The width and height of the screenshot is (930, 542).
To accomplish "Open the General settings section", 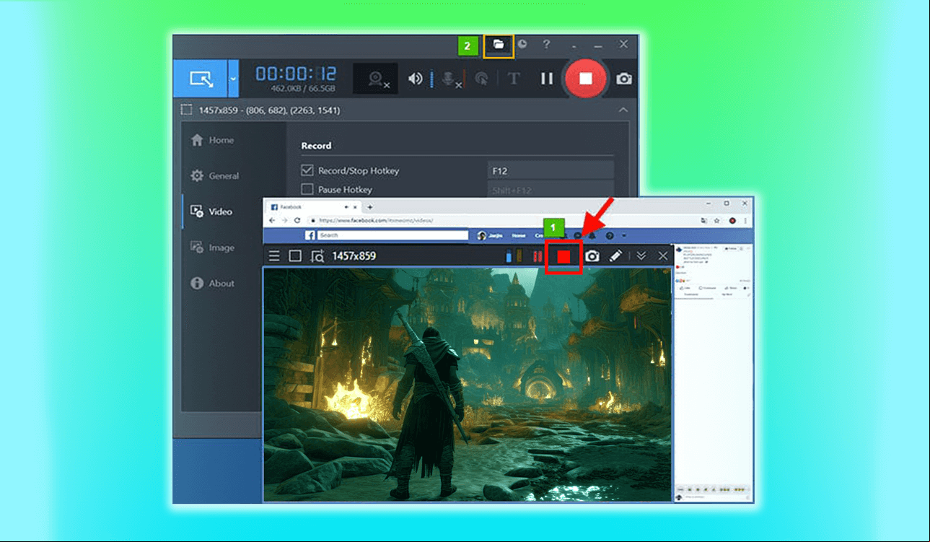I will click(214, 175).
